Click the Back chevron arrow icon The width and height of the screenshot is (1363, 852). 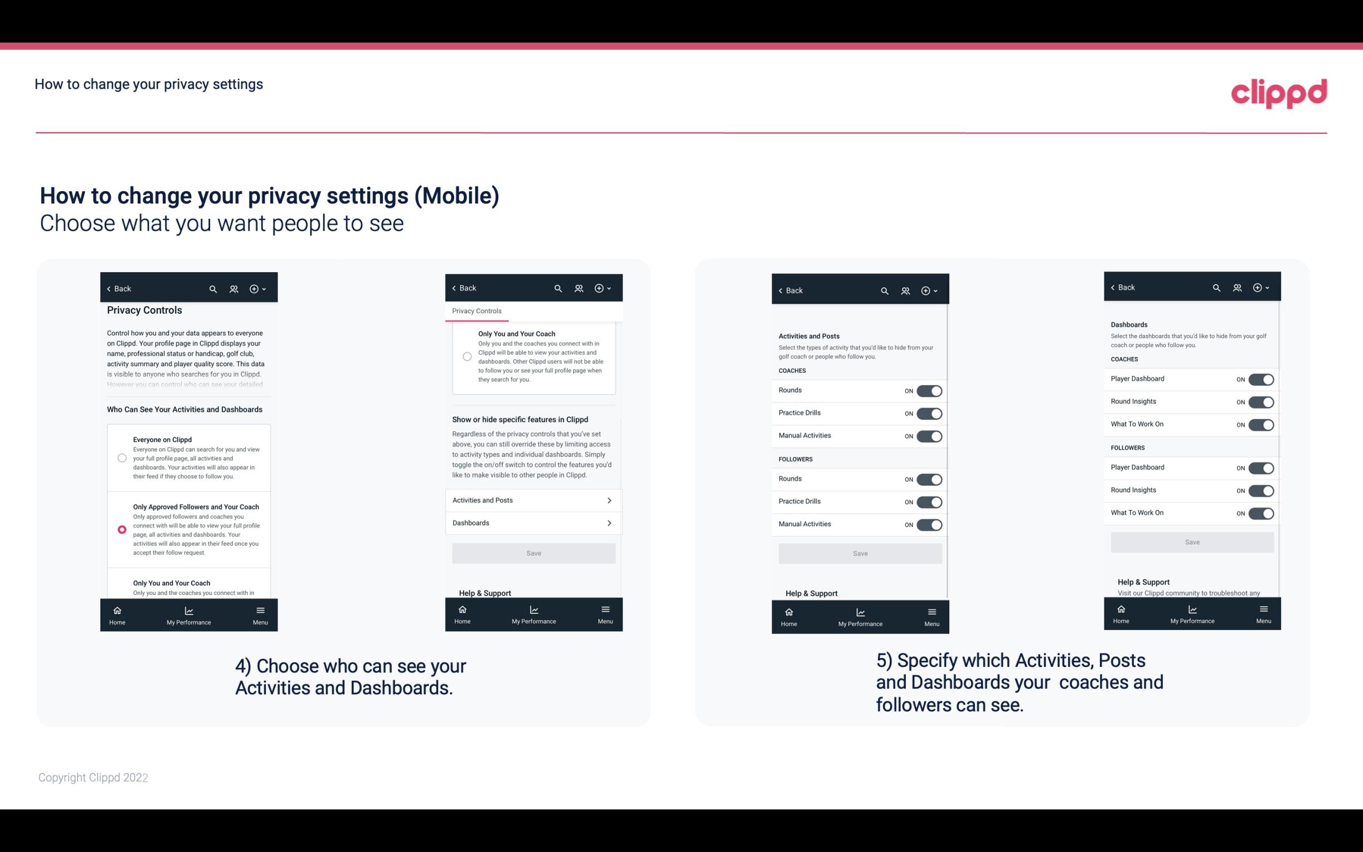tap(109, 289)
